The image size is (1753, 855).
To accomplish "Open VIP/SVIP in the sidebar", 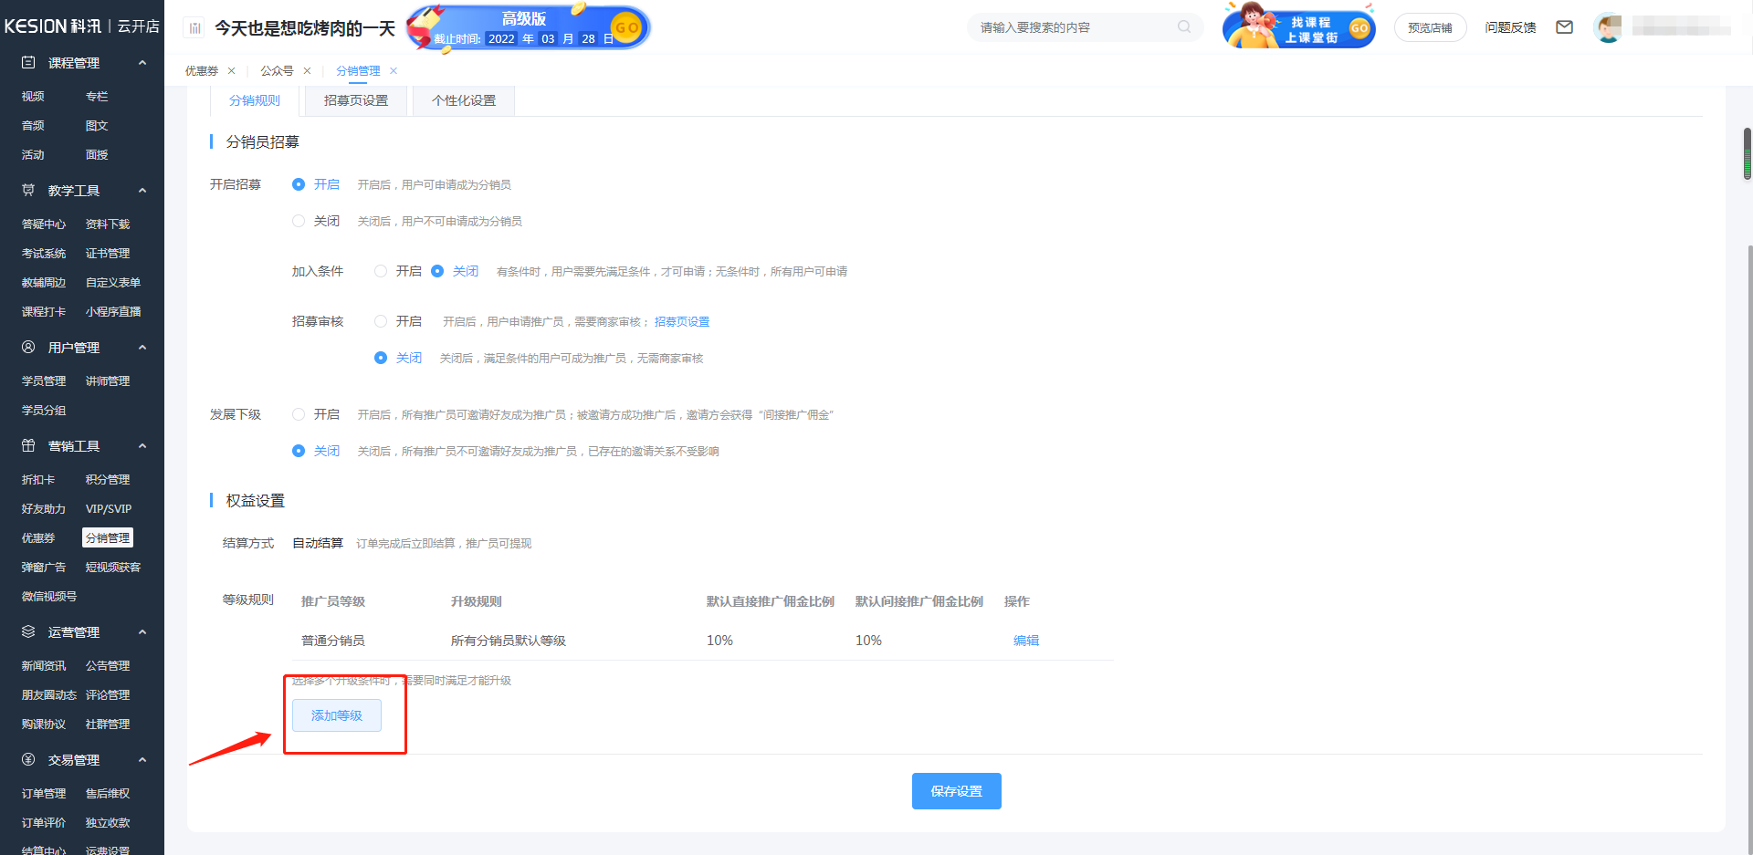I will click(x=109, y=509).
